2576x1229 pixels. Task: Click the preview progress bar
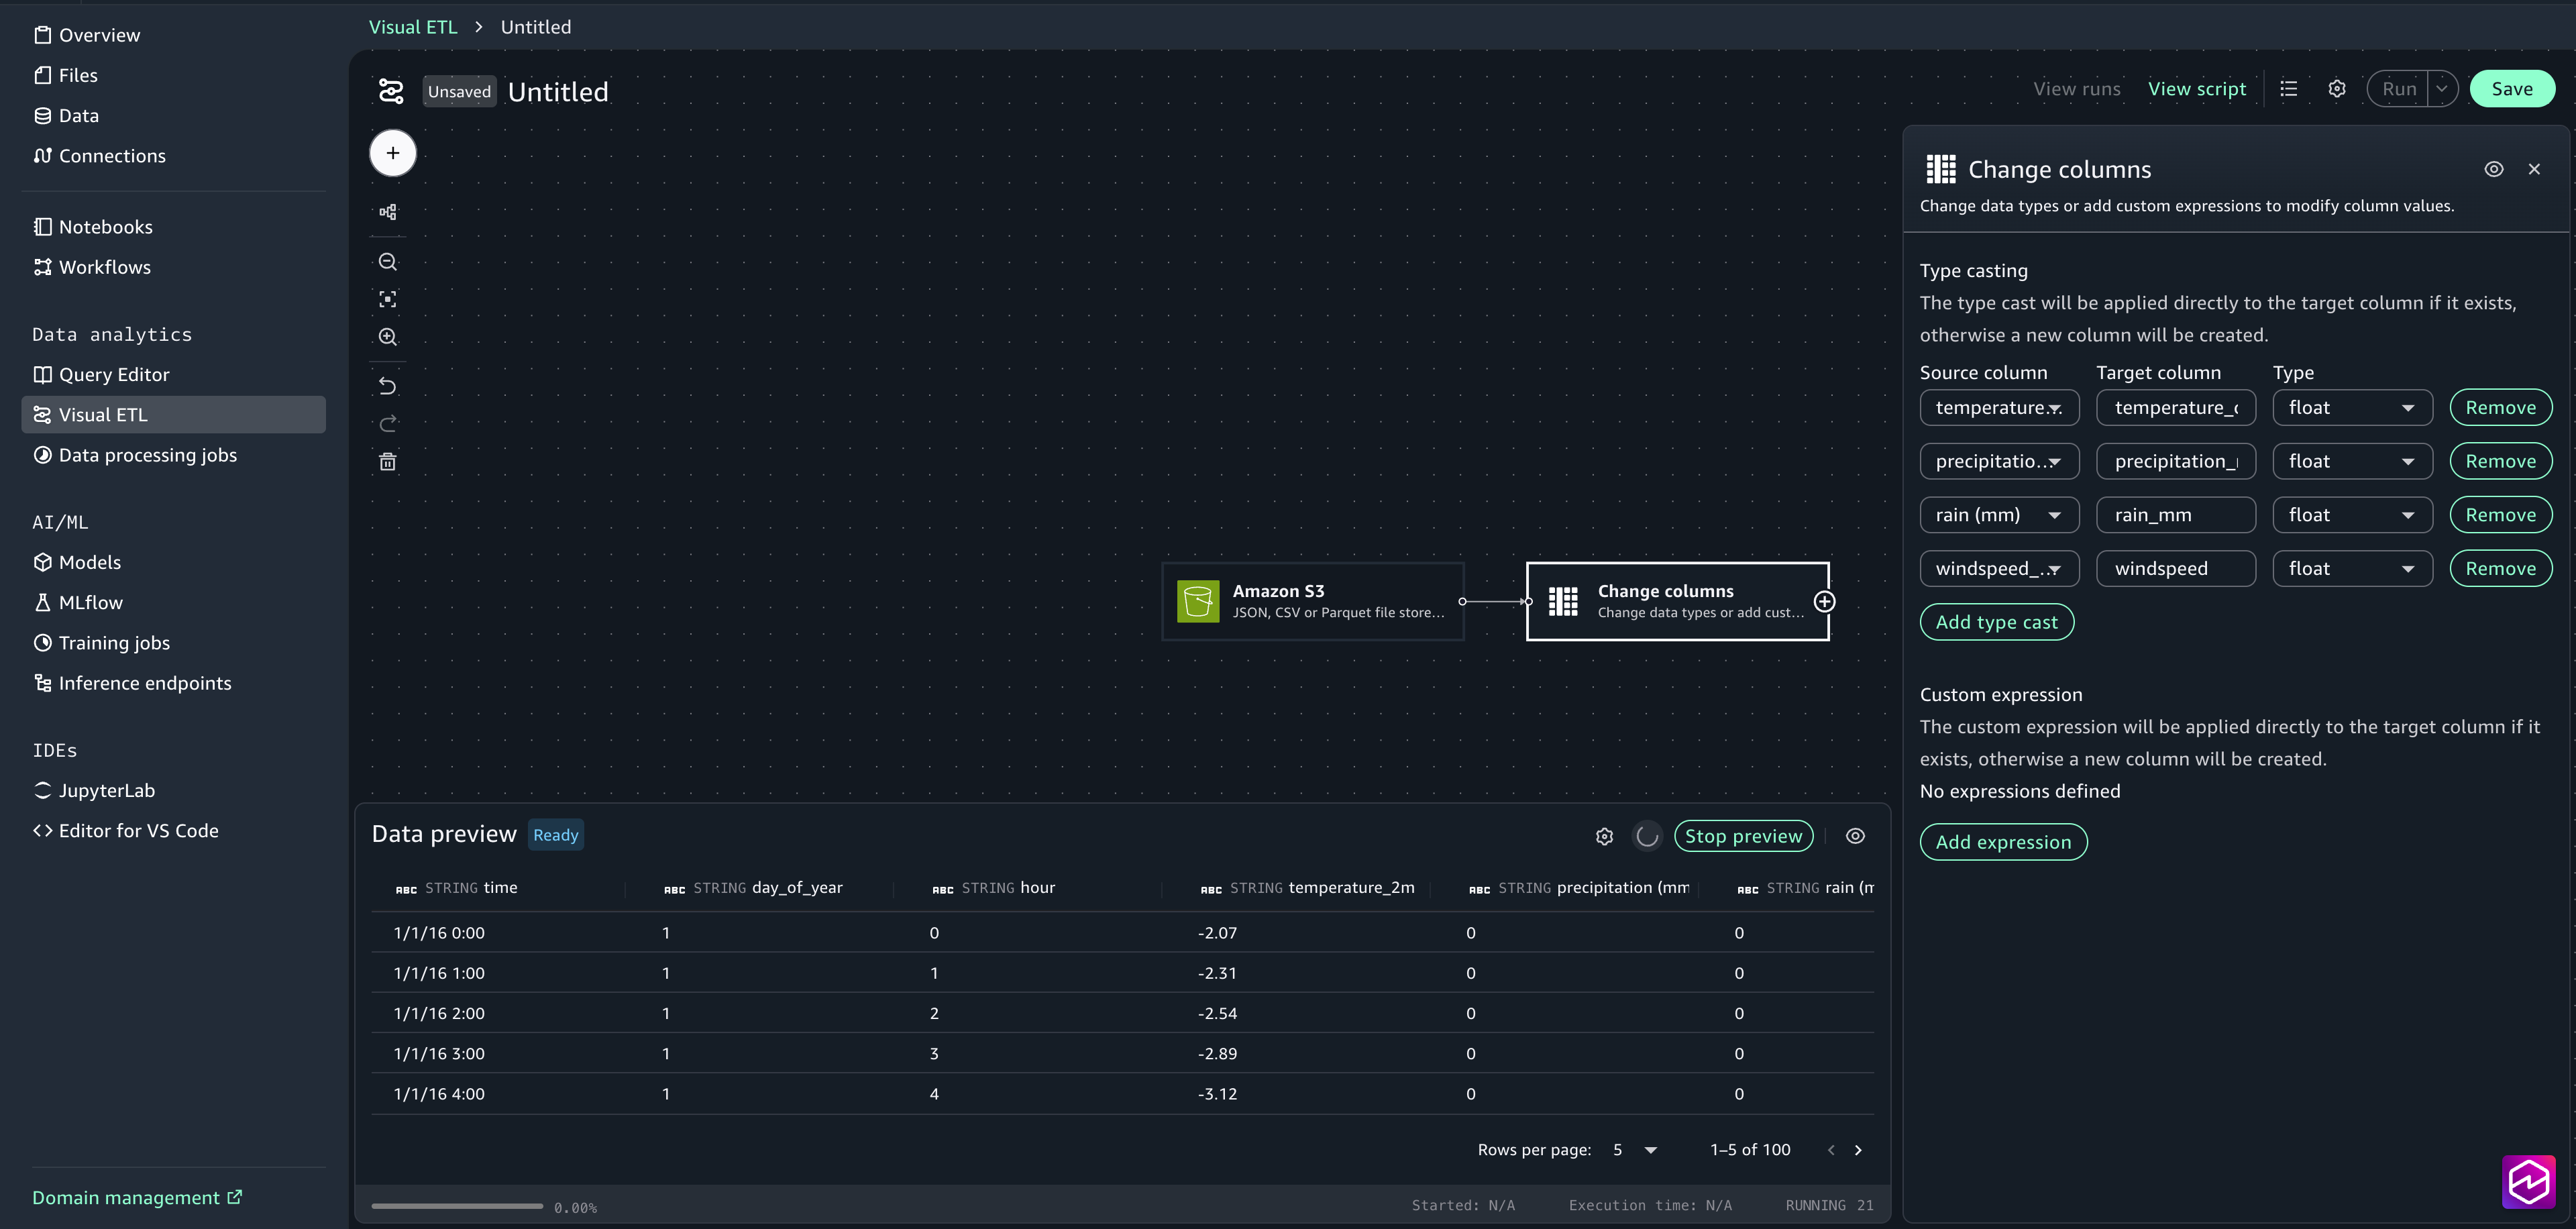pyautogui.click(x=457, y=1206)
